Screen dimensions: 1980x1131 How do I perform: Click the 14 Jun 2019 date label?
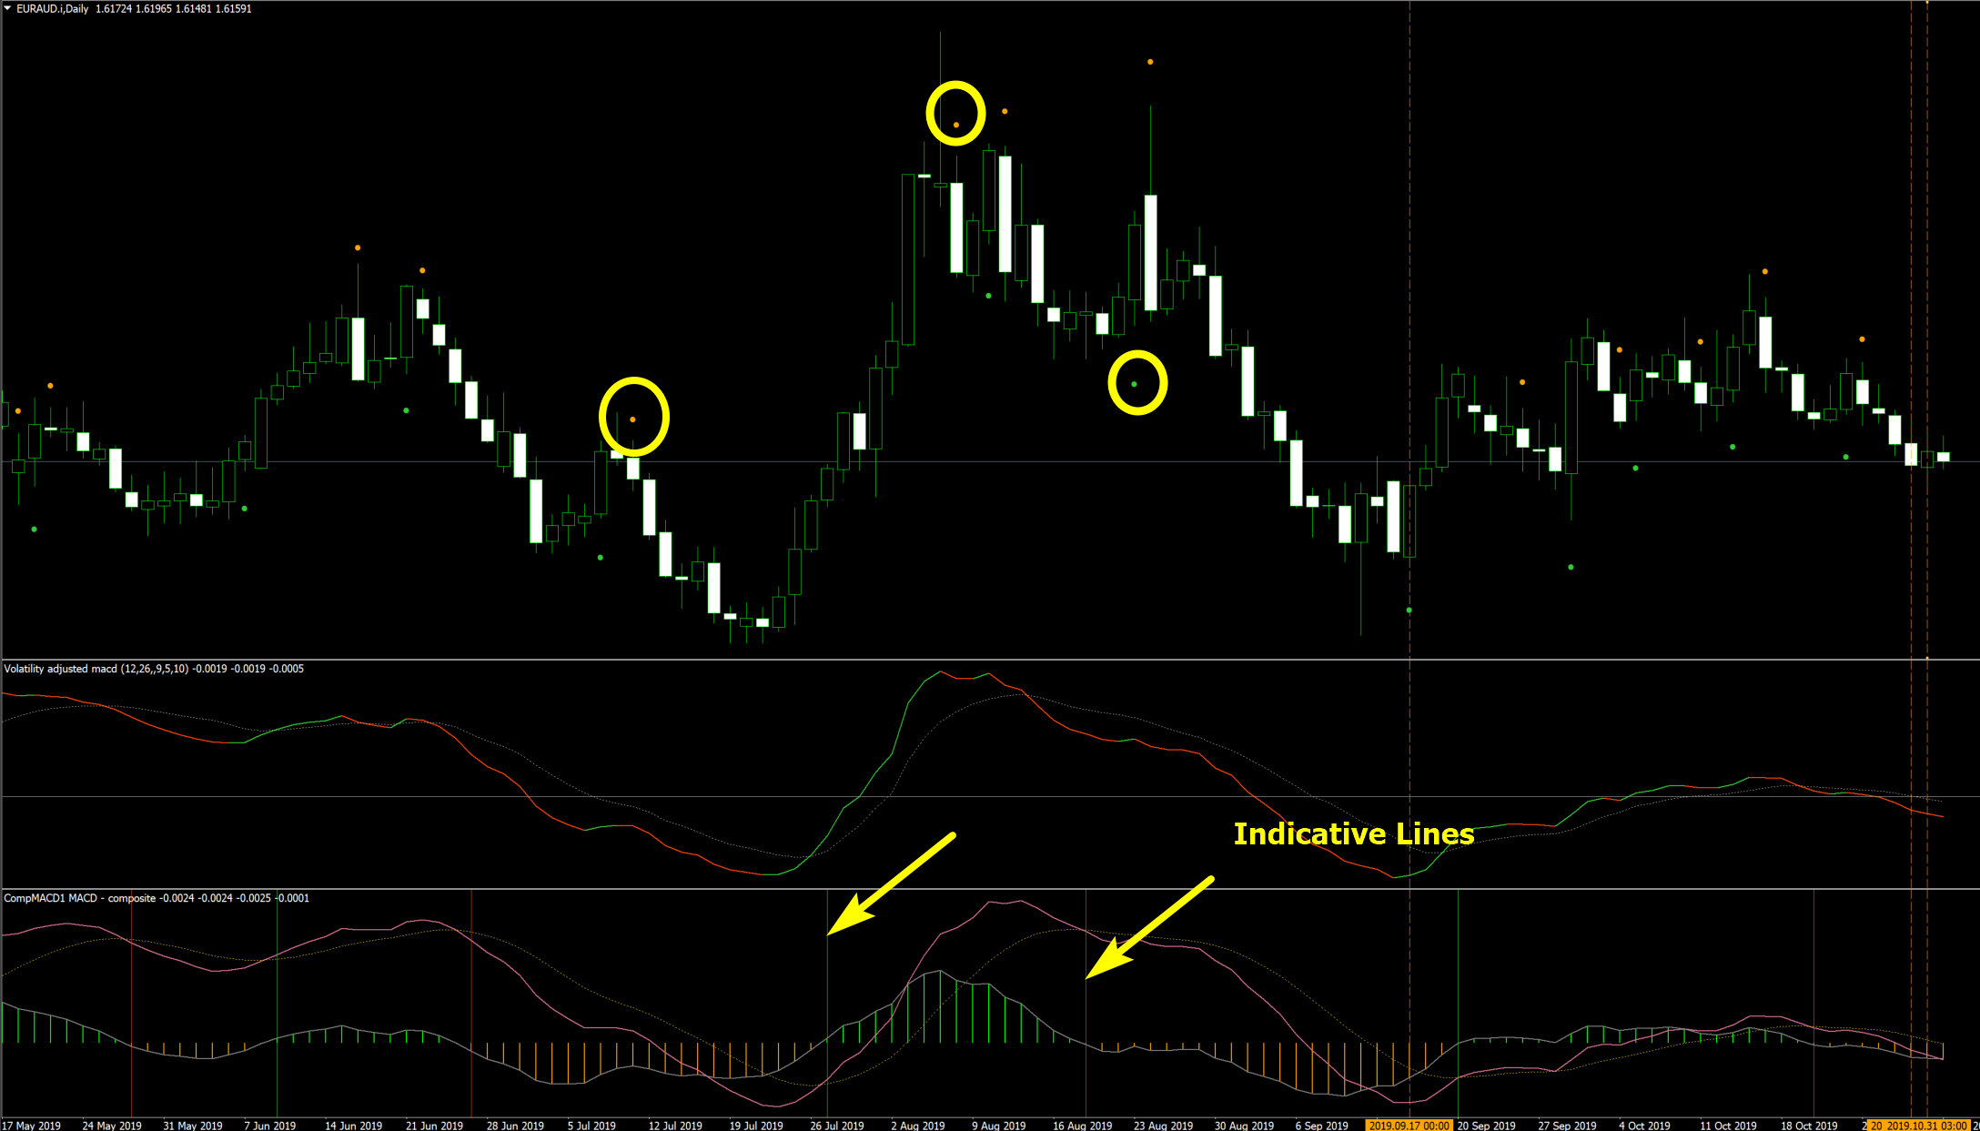click(x=353, y=1126)
